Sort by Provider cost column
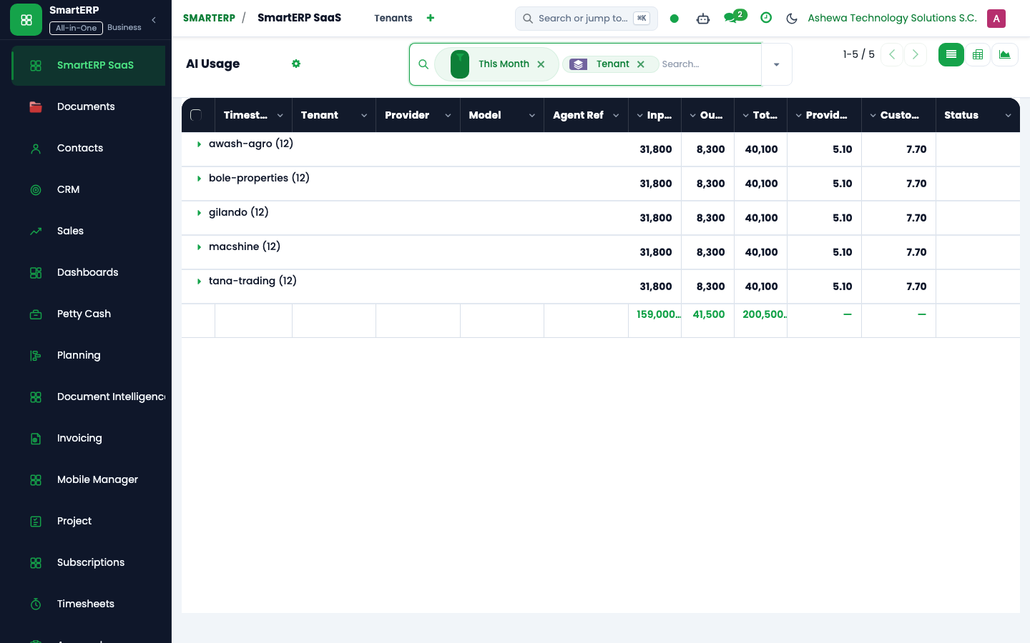 pyautogui.click(x=824, y=115)
